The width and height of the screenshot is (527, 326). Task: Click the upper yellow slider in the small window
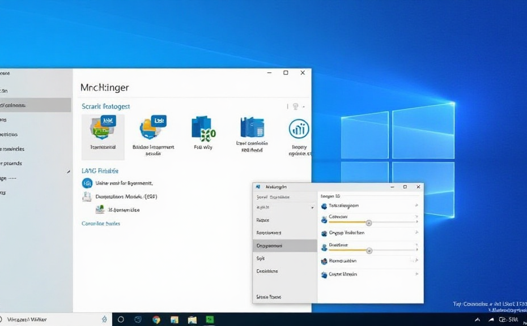pos(368,223)
